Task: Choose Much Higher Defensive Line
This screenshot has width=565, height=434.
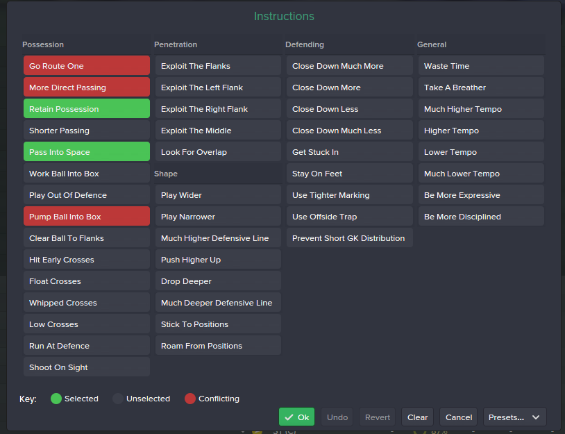Action: (218, 237)
